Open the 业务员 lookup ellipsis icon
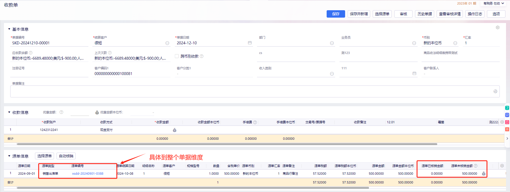Screen dimensions: 510x192 tap(414, 43)
